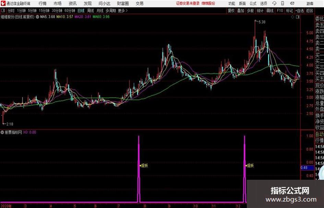Open the round dropdown arrow beside MA5
Screen dimensions: 324x208
(x=37, y=17)
